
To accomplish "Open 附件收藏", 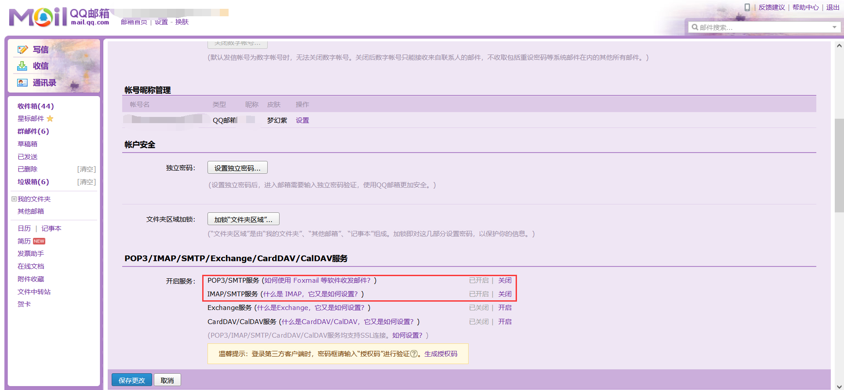I will click(31, 279).
